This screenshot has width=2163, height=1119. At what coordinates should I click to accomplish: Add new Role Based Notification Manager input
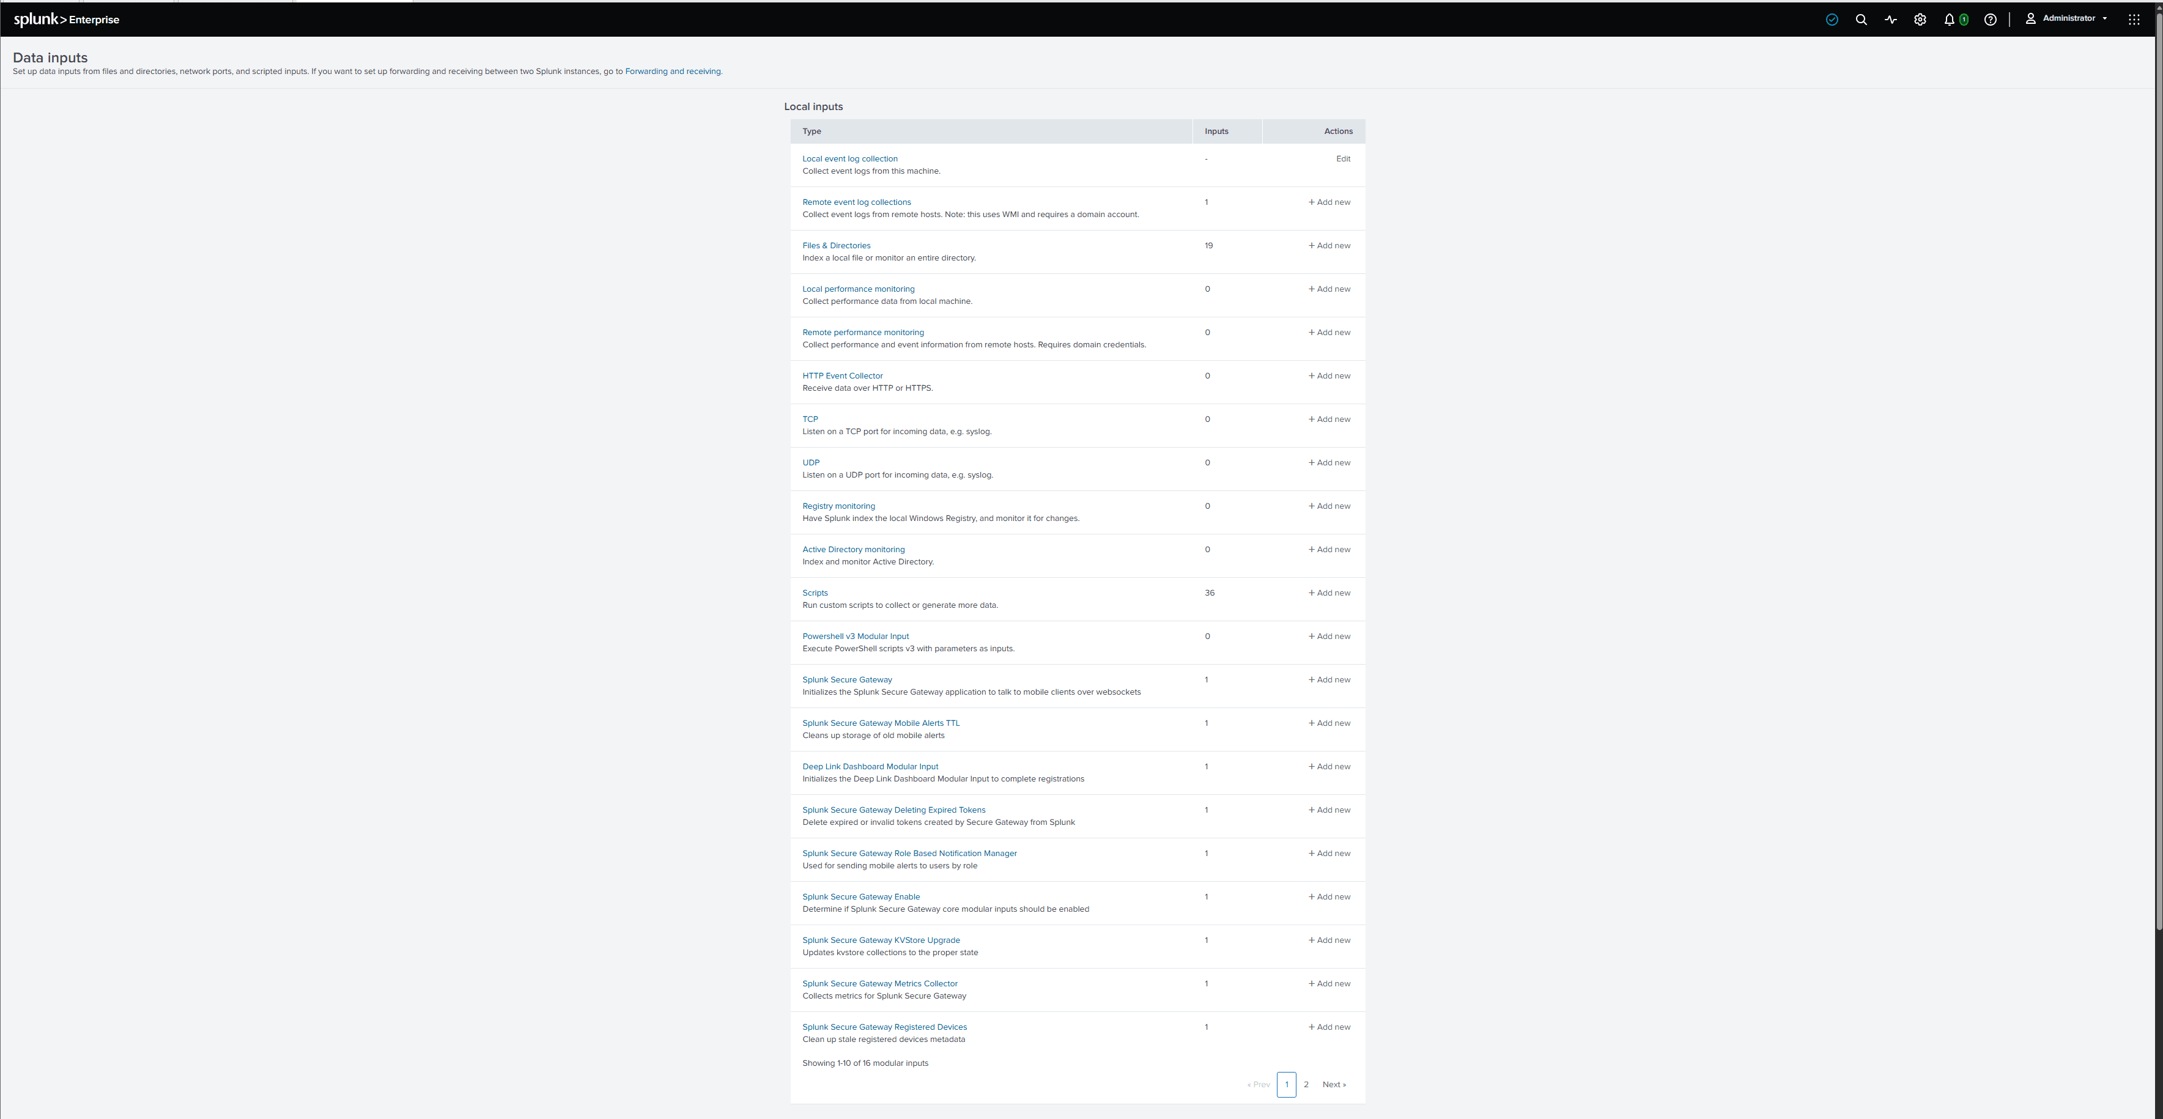[x=1329, y=854]
